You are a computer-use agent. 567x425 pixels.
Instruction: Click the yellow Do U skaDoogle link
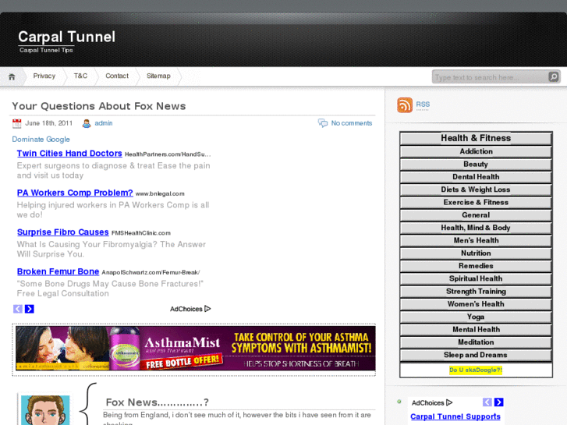(x=476, y=370)
